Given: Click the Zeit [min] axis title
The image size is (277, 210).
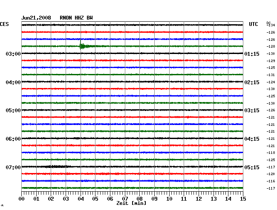Looking at the screenshot, I should (131, 203).
